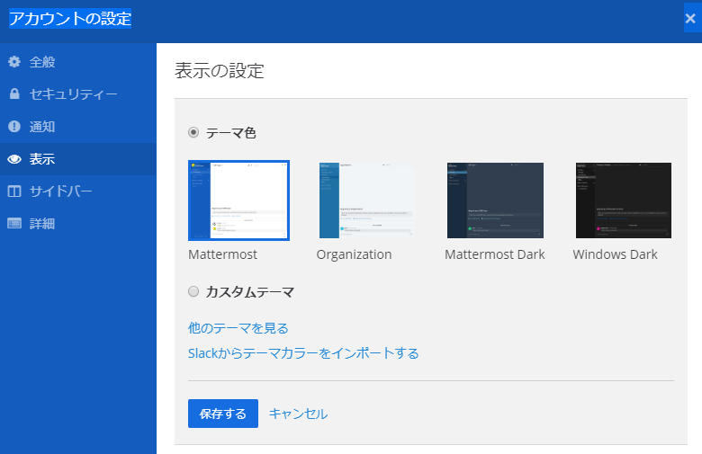The width and height of the screenshot is (702, 454).
Task: Click the Windows Dark name label
Action: point(615,254)
